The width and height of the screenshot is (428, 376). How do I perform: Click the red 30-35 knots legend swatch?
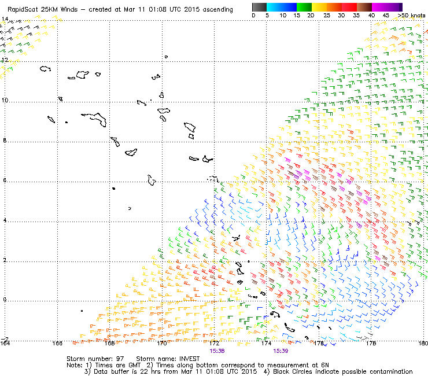349,7
